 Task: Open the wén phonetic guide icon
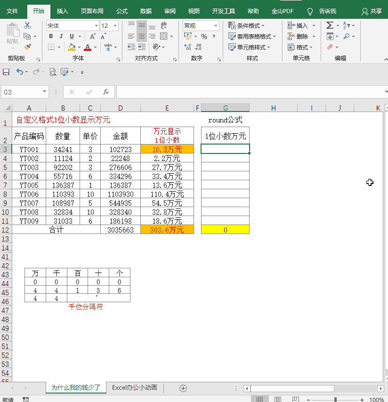point(108,47)
